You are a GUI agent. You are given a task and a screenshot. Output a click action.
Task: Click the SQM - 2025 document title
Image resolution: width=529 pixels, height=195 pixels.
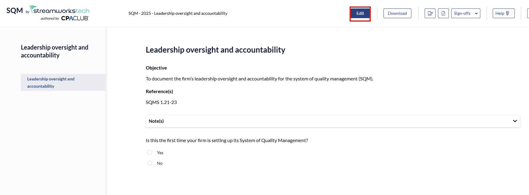[178, 13]
